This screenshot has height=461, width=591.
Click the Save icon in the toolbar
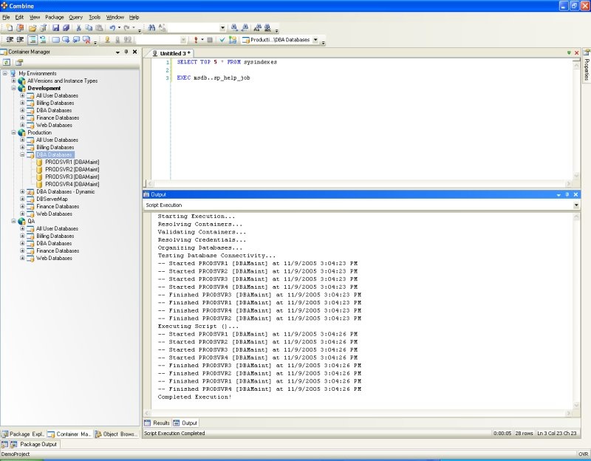point(55,28)
